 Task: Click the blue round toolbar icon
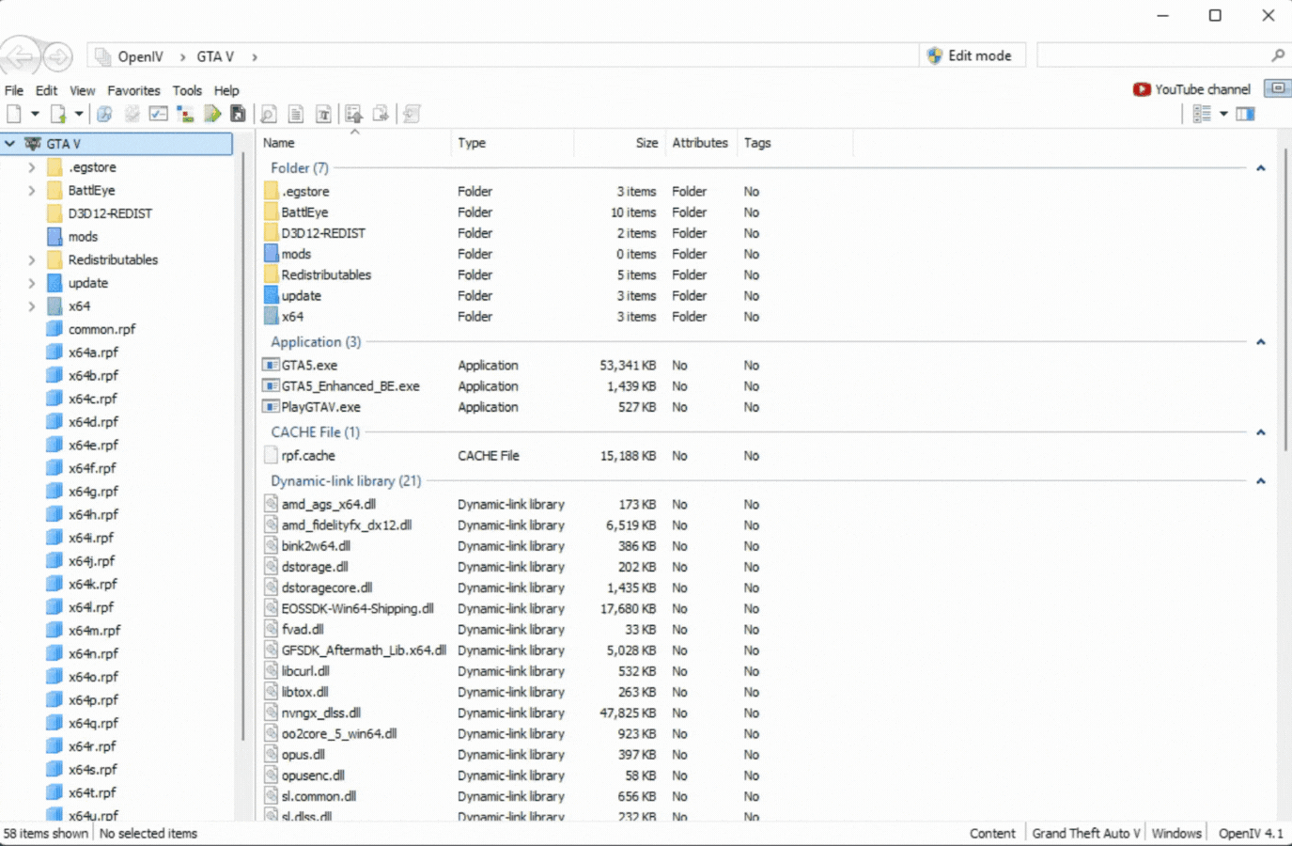[x=104, y=114]
